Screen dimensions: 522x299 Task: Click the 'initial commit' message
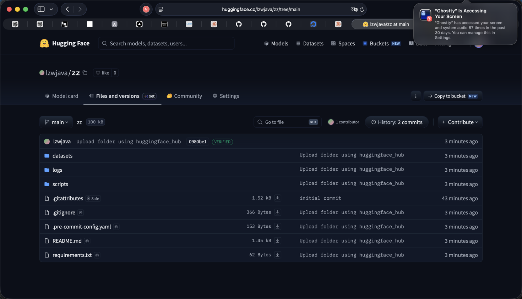[320, 198]
